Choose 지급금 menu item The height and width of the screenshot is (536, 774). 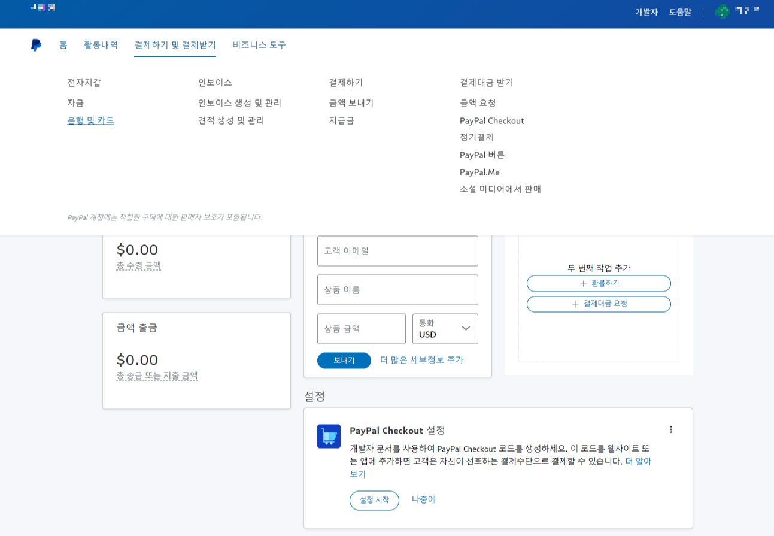point(341,120)
